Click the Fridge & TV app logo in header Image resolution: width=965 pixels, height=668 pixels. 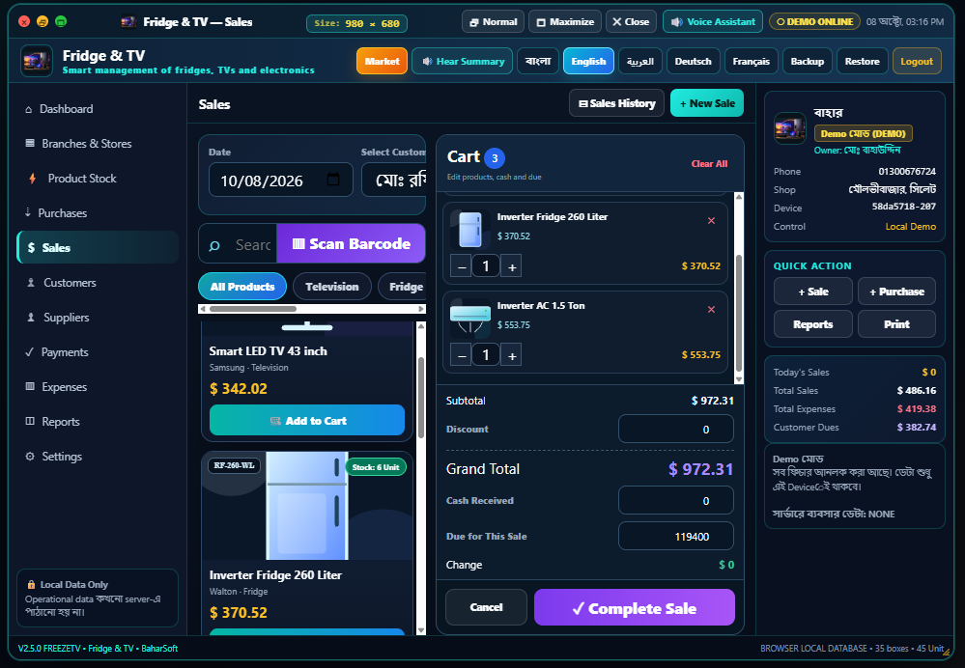[37, 61]
